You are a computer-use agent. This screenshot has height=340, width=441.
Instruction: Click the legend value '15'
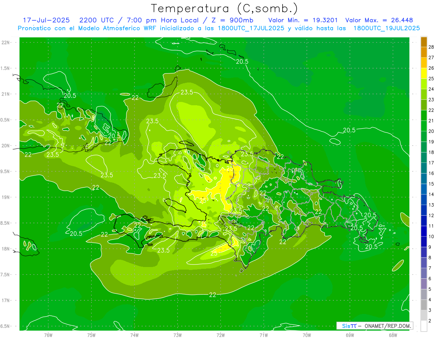click(x=431, y=184)
